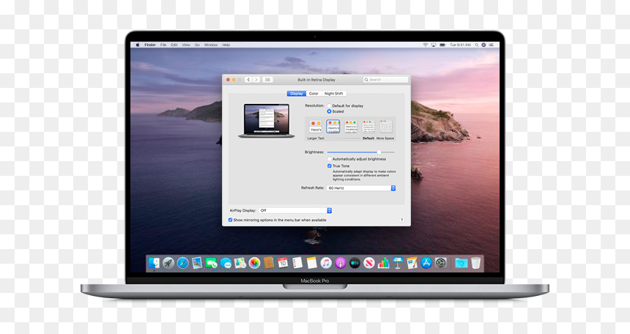Screen dimensions: 630x334
Task: Choose the More Space scaling thumbnail
Action: (x=386, y=127)
